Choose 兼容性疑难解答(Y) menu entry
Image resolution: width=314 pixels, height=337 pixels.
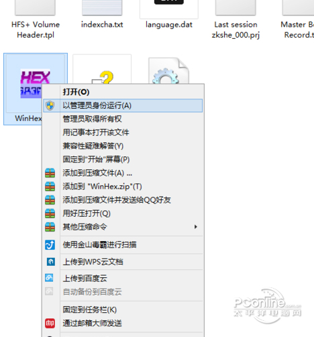click(x=123, y=146)
